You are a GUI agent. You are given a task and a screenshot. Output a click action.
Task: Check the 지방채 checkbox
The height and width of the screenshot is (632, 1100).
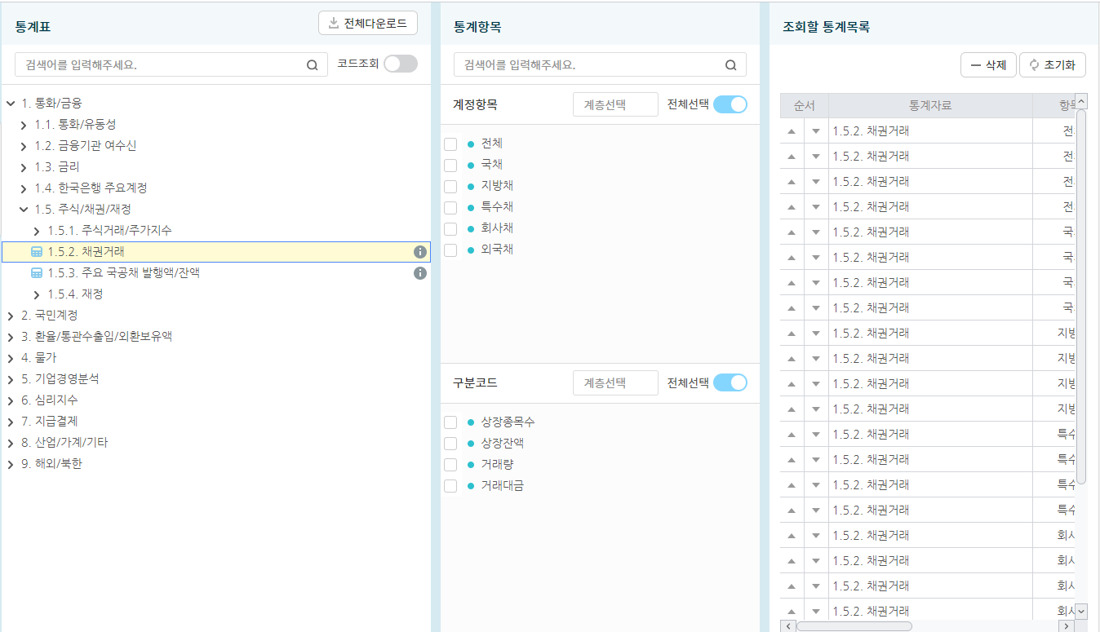(x=450, y=187)
